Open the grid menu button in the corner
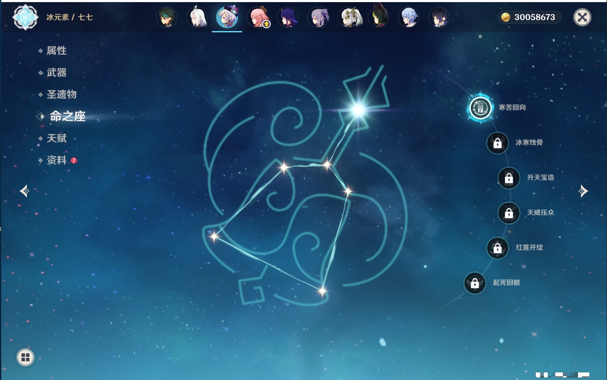Screen dimensions: 607x380 pos(25,357)
